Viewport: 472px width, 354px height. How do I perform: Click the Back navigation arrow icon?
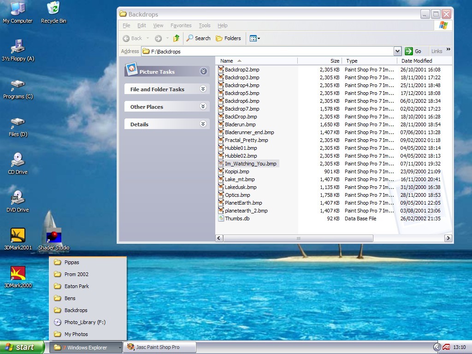tap(126, 38)
